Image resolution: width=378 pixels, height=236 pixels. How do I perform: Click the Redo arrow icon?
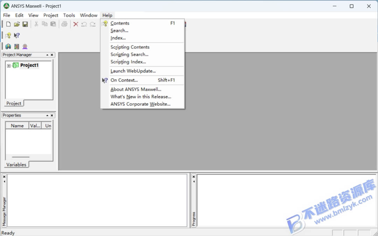[x=92, y=24]
